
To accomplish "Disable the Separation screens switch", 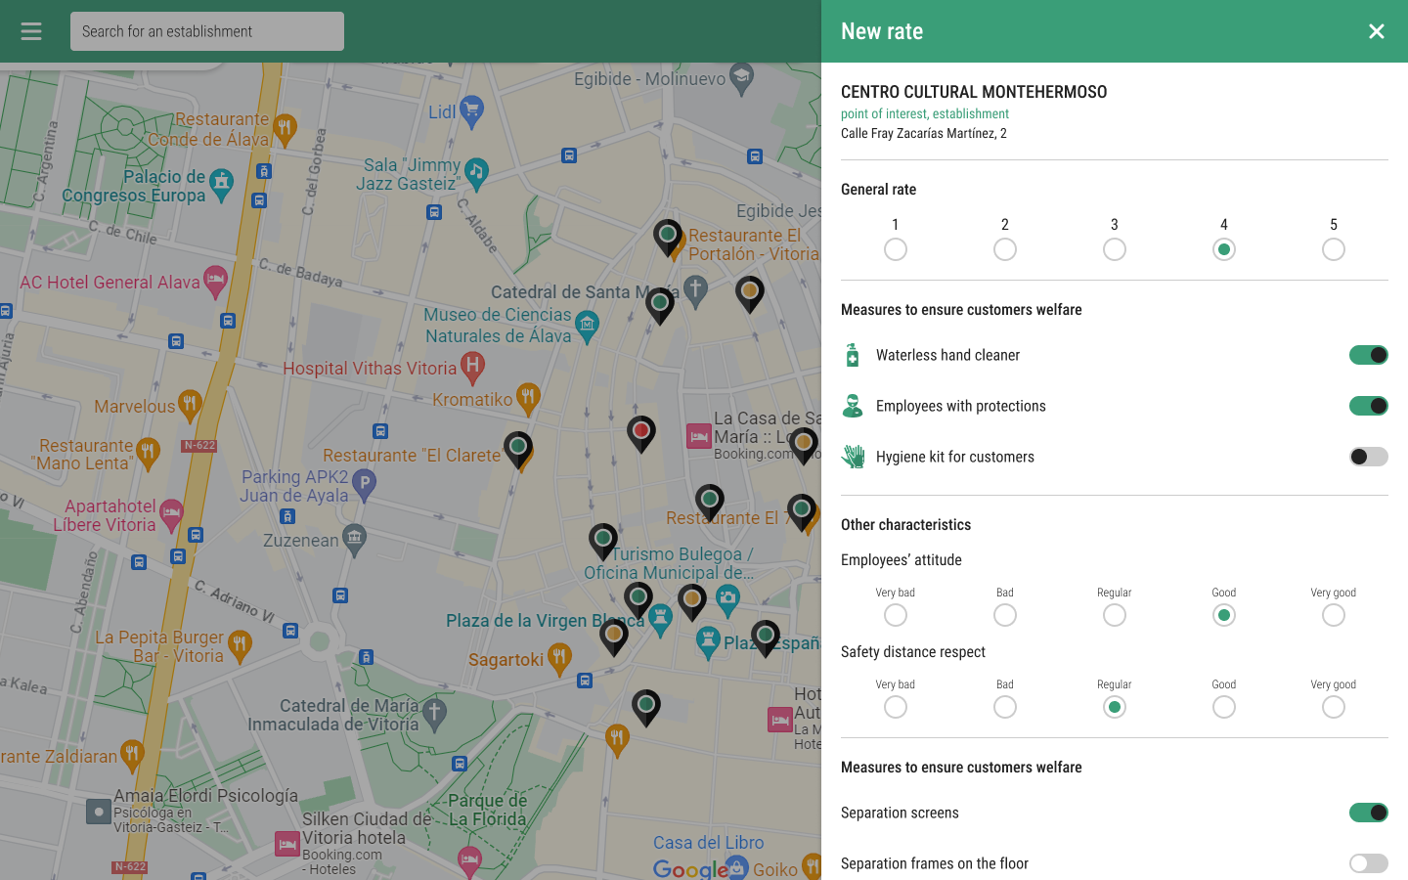I will coord(1369,813).
